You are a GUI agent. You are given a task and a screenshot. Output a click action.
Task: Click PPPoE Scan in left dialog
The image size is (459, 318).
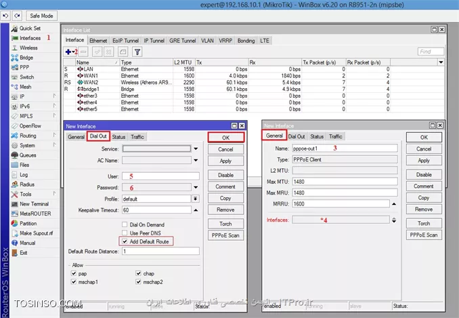click(225, 235)
